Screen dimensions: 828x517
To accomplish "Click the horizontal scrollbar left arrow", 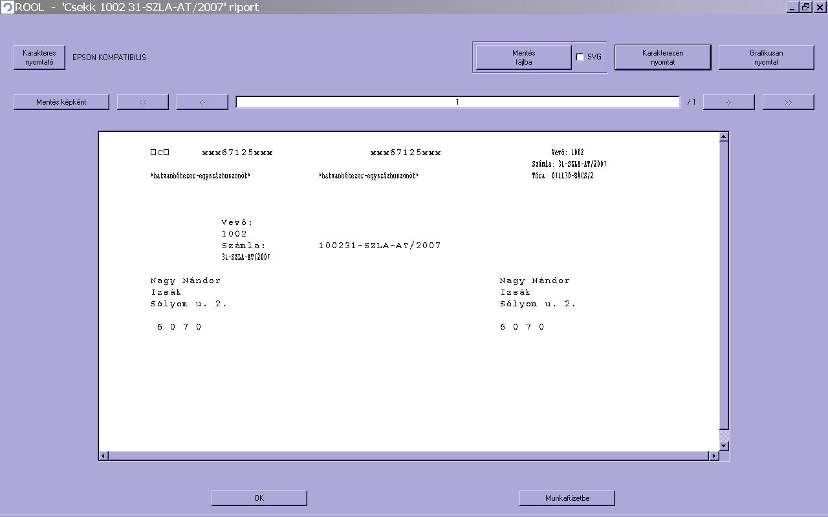I will coord(103,456).
